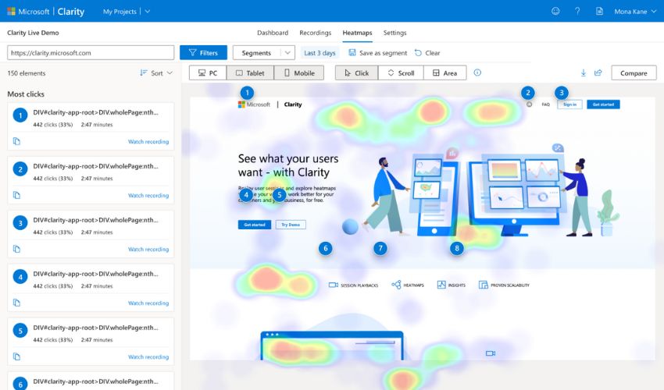This screenshot has height=390, width=664.
Task: Click heatmap marker 6
Action: (x=325, y=248)
